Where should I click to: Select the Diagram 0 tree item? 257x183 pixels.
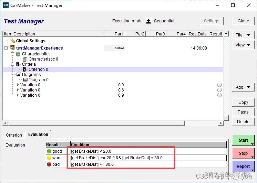(39, 80)
